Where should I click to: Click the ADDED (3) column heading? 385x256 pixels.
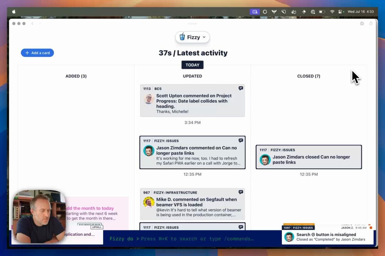76,76
